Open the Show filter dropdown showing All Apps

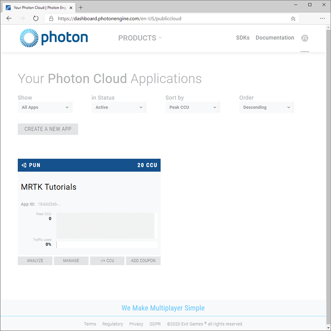pyautogui.click(x=45, y=107)
